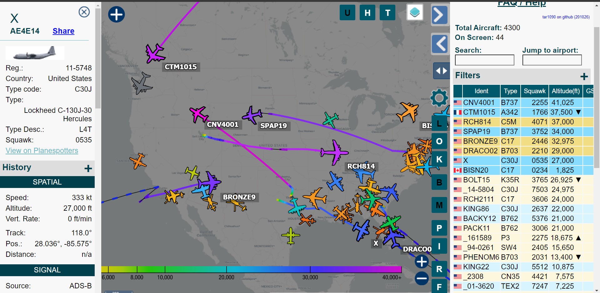Toggle the L map option
Screen dimensions: 600x293
[439, 123]
